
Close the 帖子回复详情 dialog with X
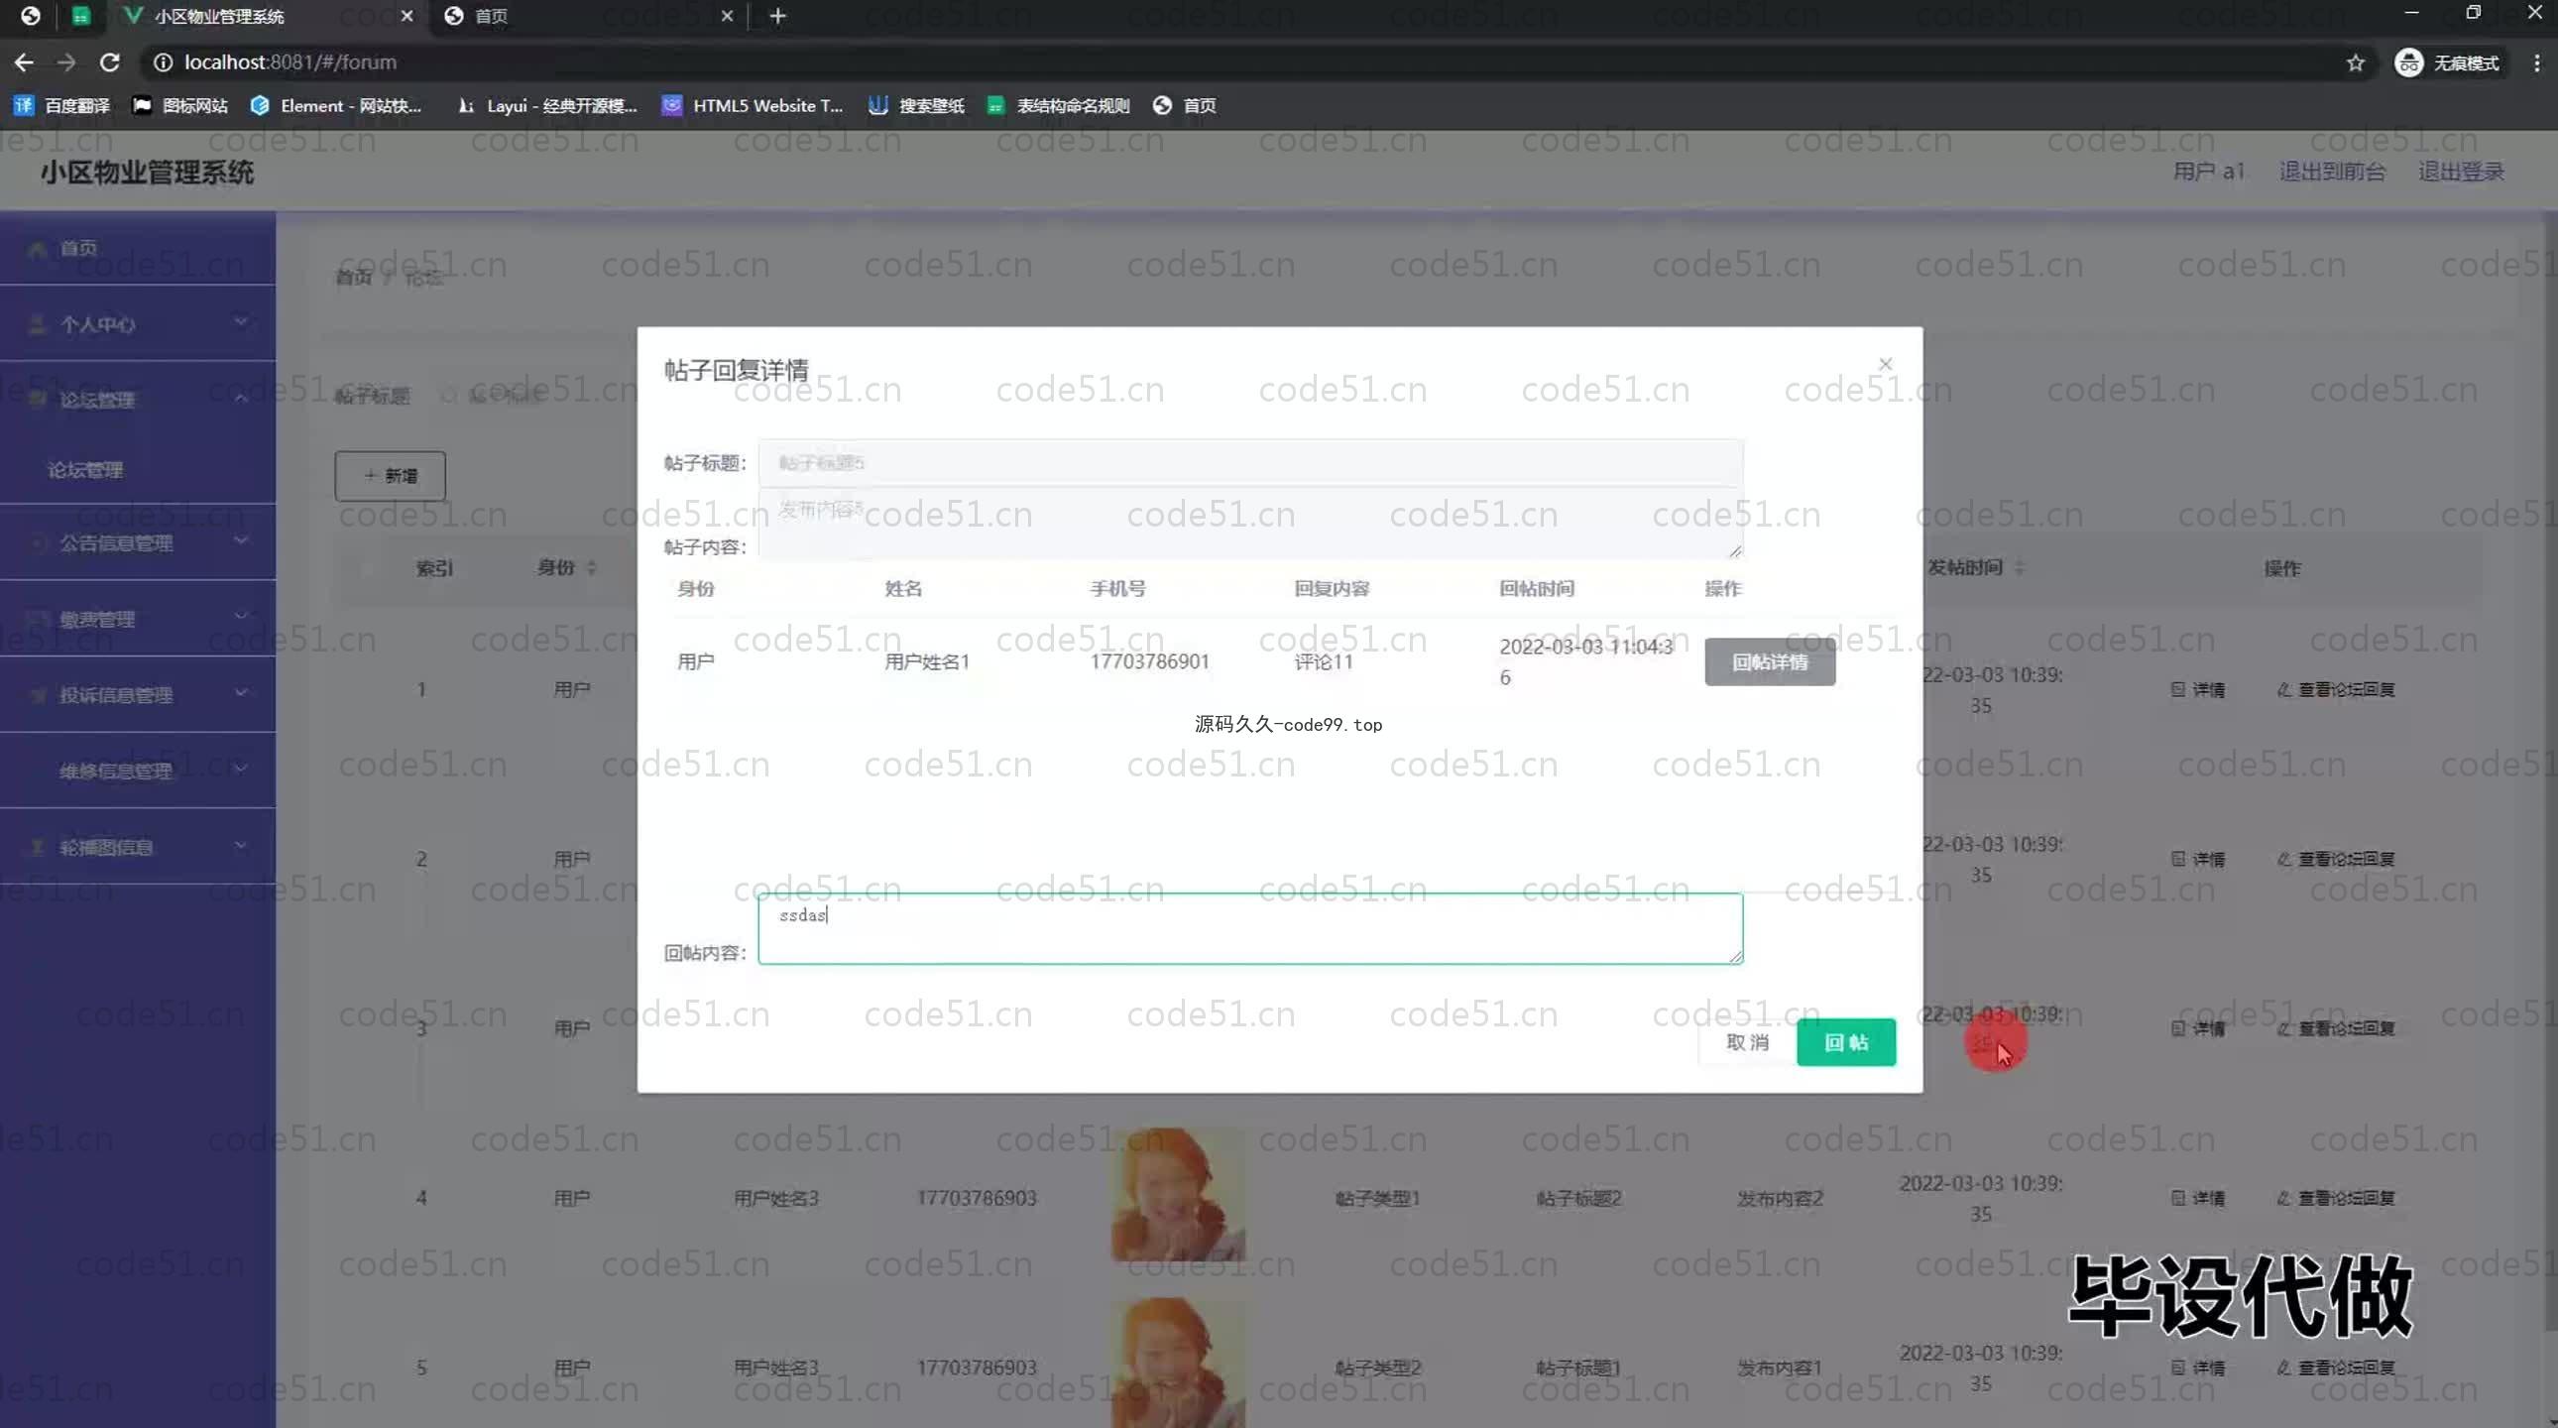click(1885, 365)
